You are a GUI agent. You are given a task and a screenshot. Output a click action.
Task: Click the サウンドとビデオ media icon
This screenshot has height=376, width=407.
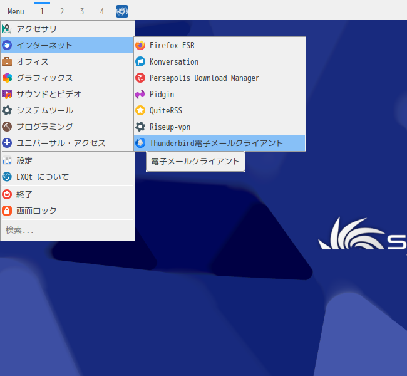[7, 94]
